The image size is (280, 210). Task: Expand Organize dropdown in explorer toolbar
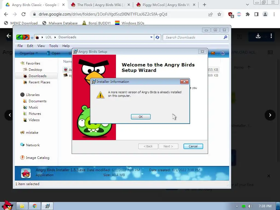(28, 53)
